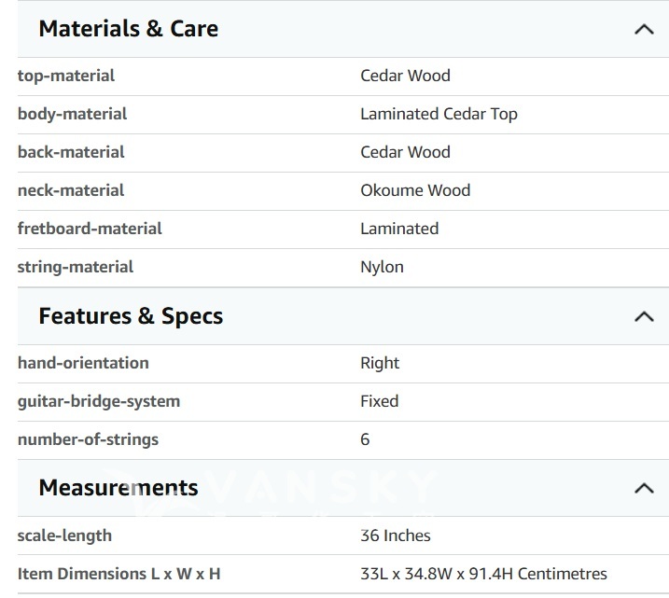Select the top-material row label
669x598 pixels.
[x=66, y=76]
